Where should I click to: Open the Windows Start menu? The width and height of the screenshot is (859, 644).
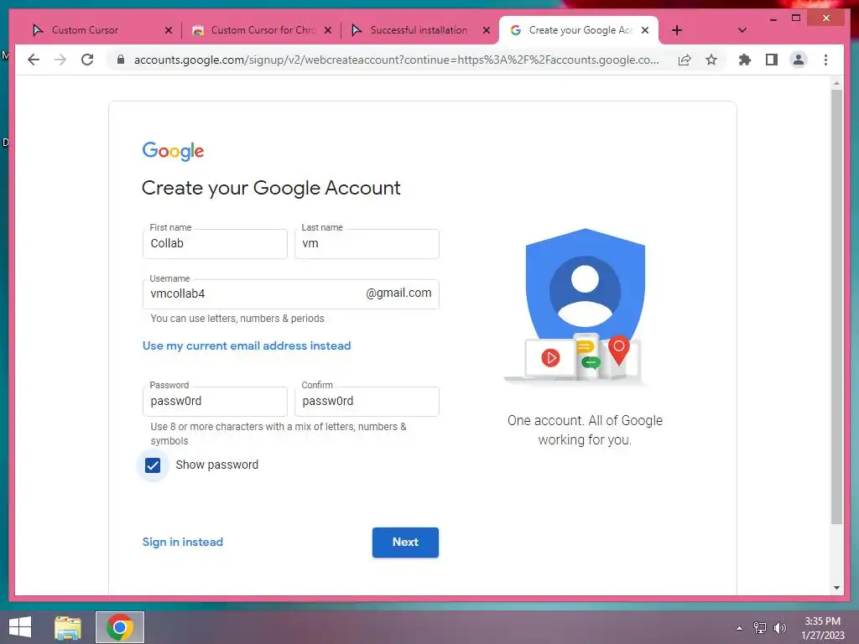pos(20,627)
